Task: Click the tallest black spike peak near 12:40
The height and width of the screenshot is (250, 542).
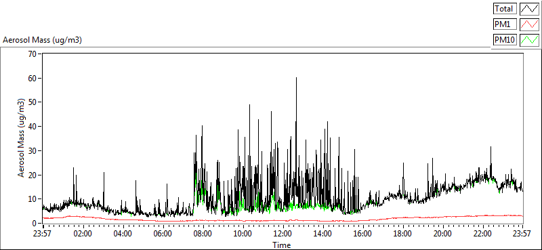Action: pos(296,78)
